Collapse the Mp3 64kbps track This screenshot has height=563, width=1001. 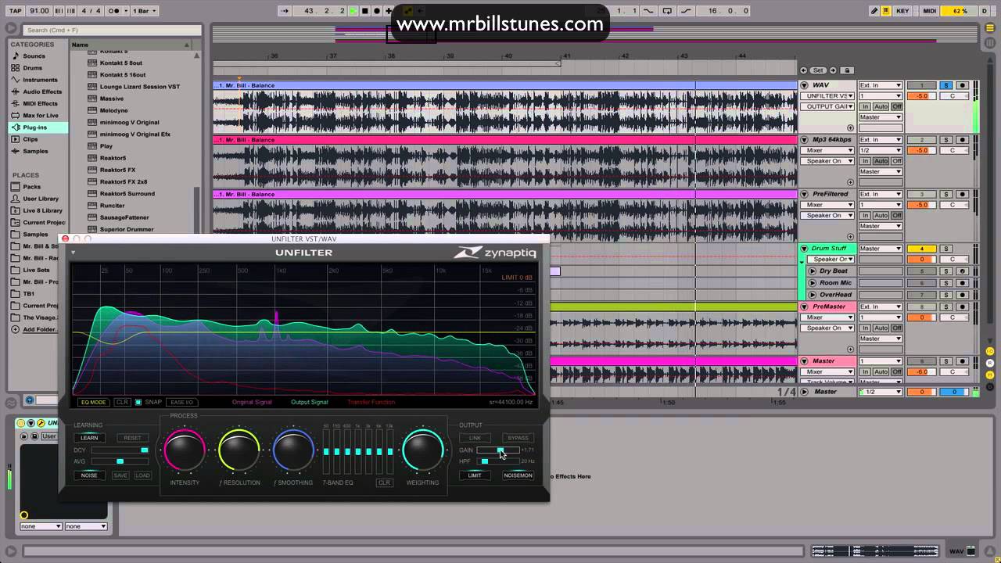804,140
